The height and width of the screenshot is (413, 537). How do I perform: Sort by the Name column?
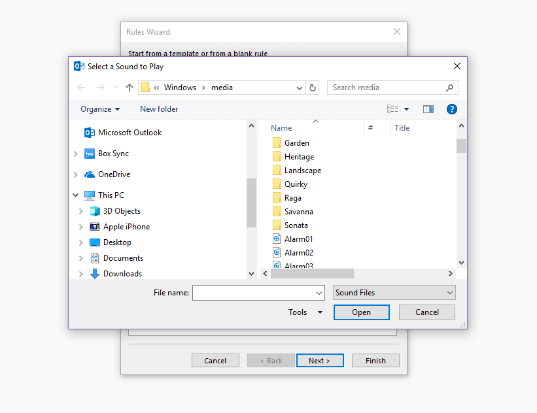tap(281, 128)
